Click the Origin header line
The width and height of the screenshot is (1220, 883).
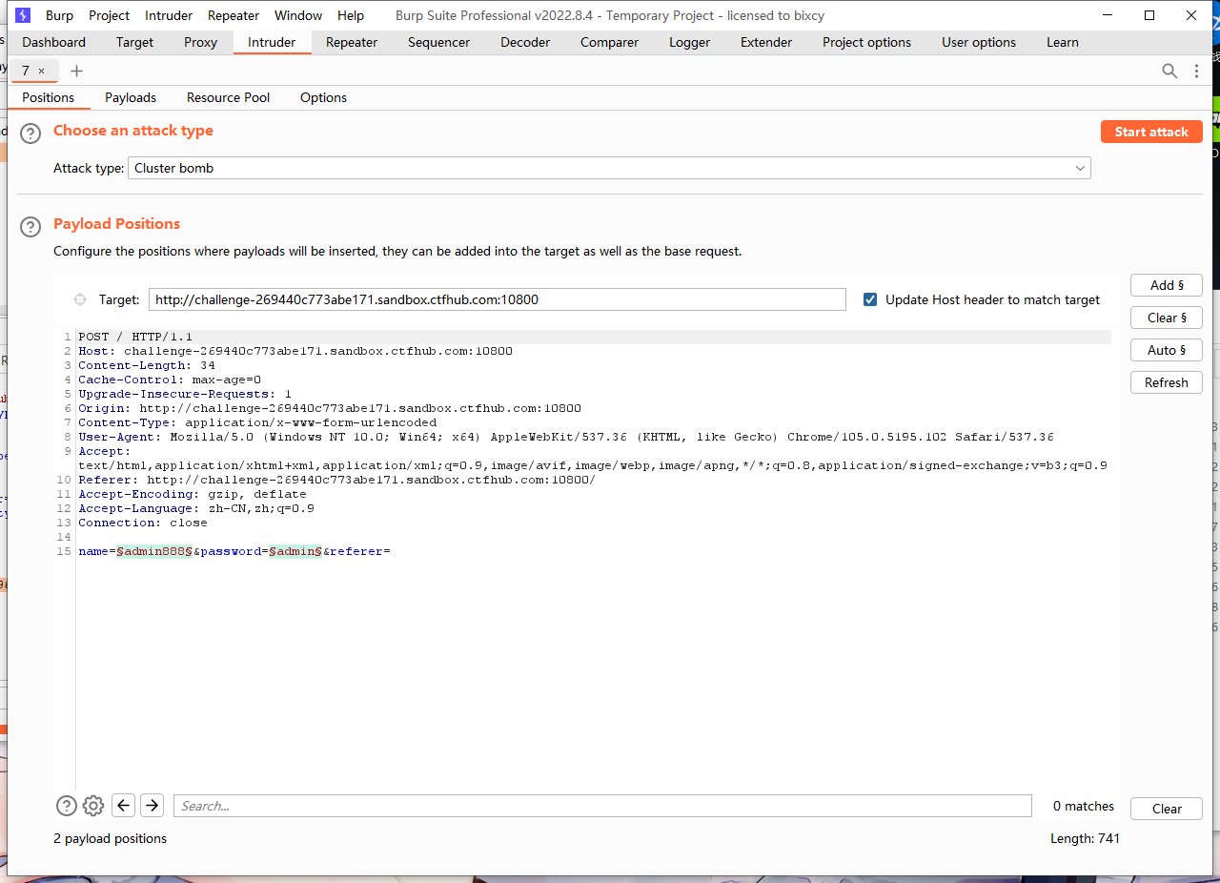pyautogui.click(x=330, y=408)
